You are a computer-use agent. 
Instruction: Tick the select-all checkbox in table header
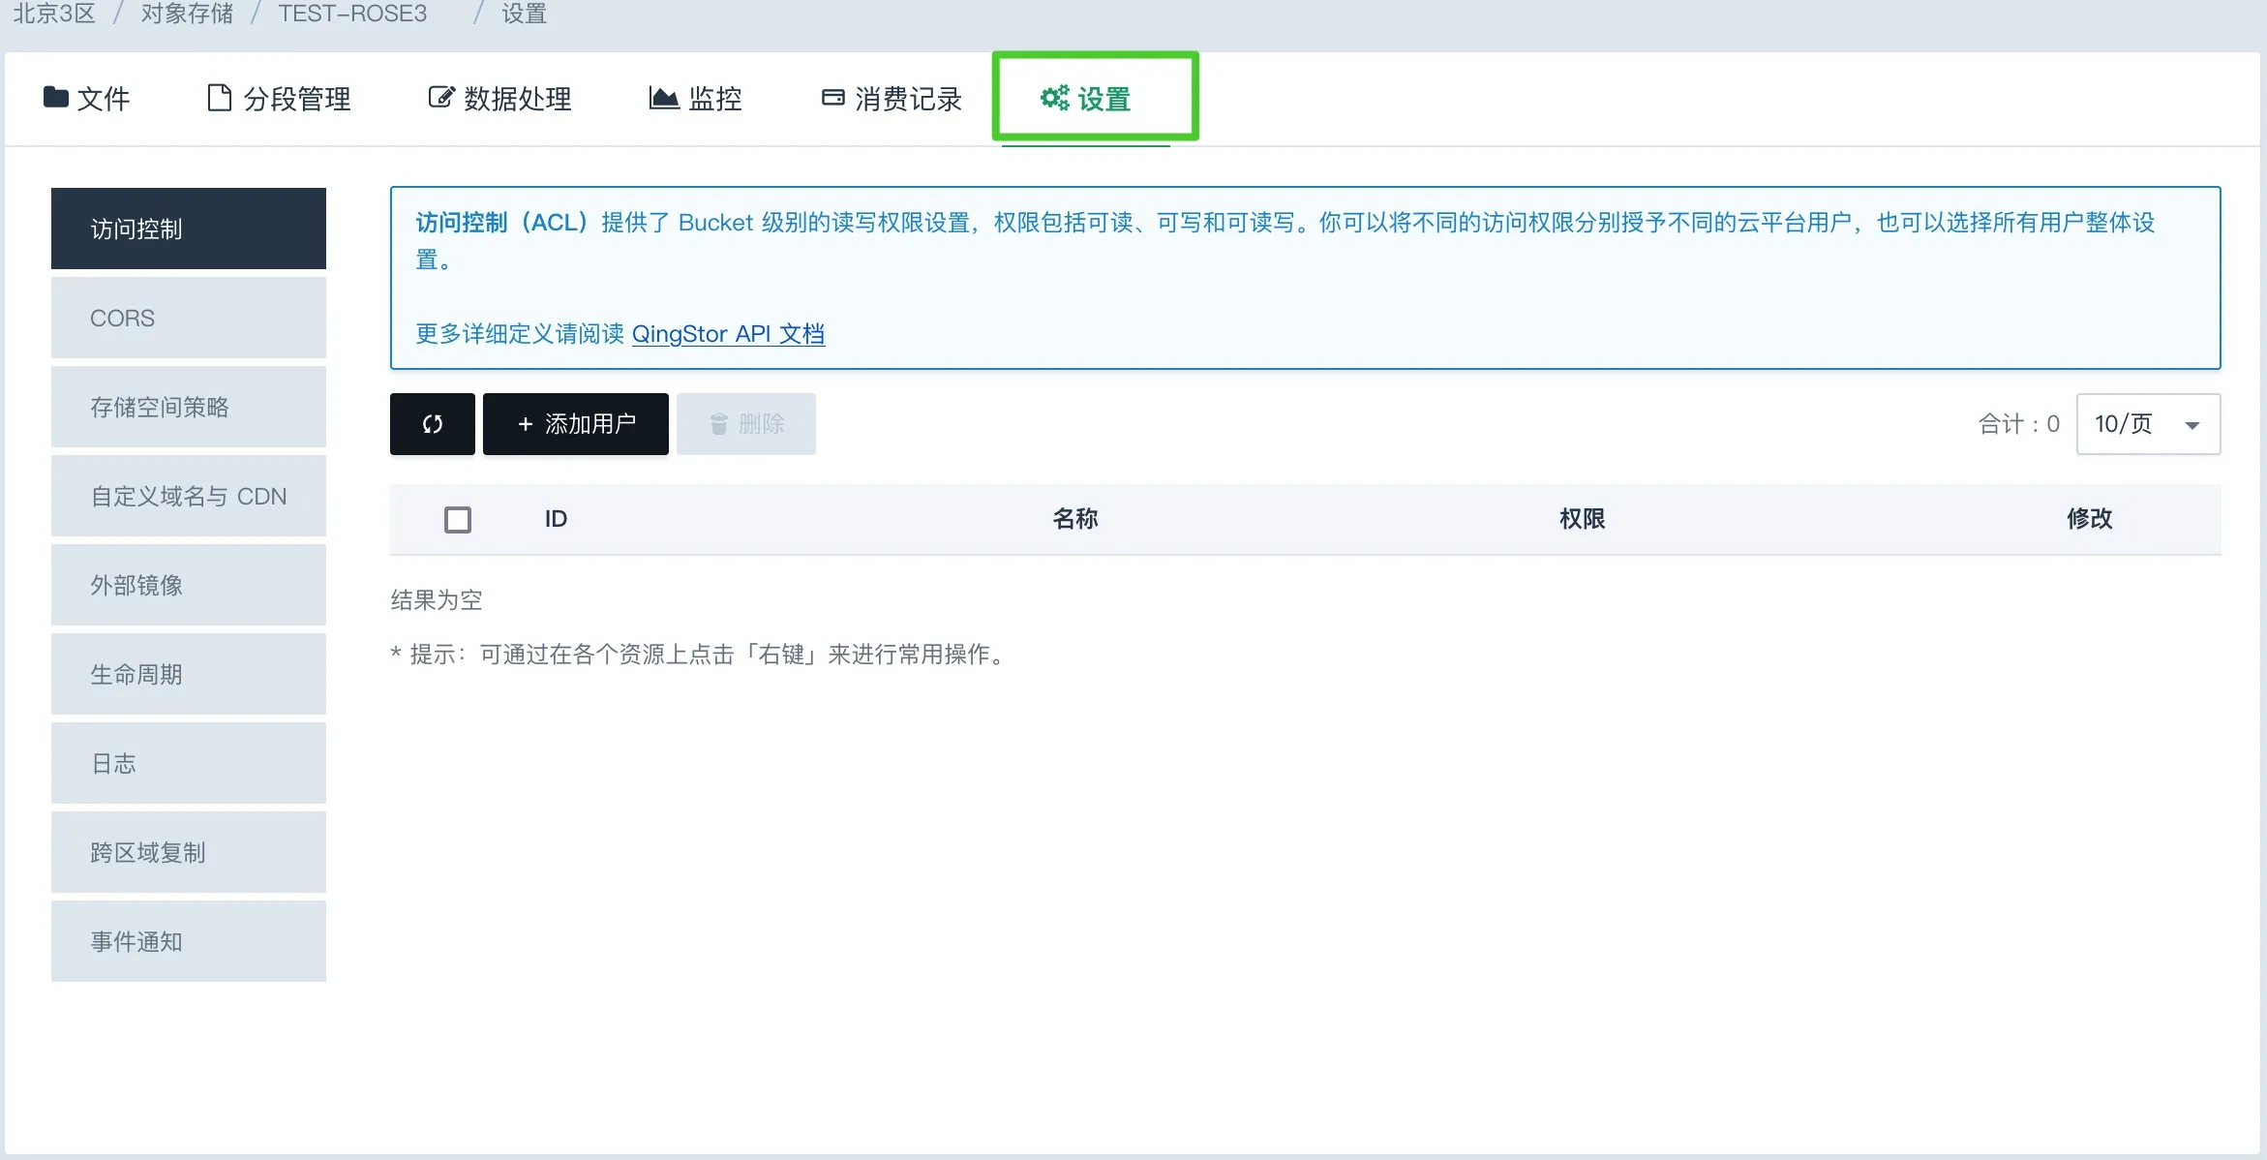coord(458,520)
